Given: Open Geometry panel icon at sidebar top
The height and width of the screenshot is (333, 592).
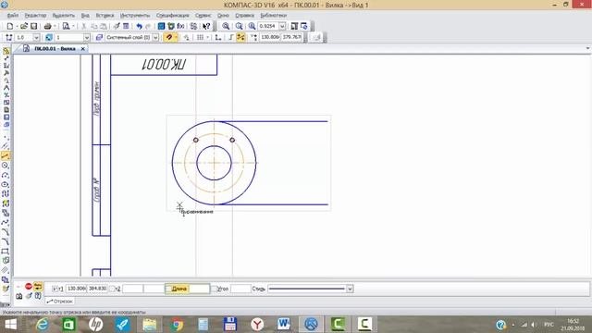Looking at the screenshot, I should (6, 51).
